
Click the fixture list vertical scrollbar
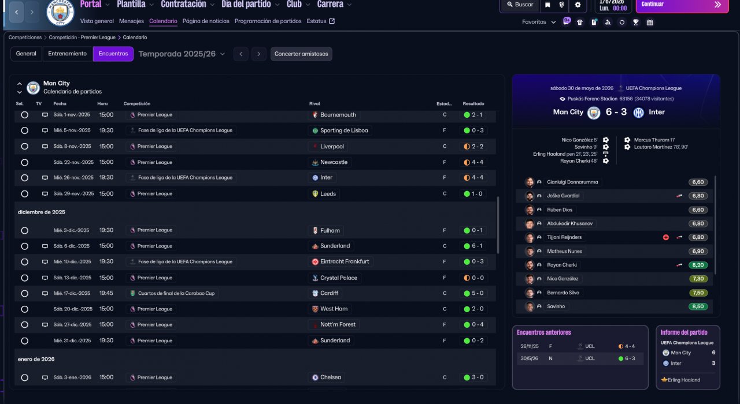[498, 225]
